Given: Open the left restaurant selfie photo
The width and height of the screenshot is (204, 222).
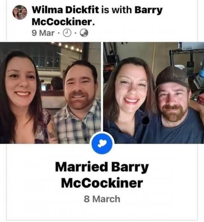Looking at the screenshot, I should 50,93.
